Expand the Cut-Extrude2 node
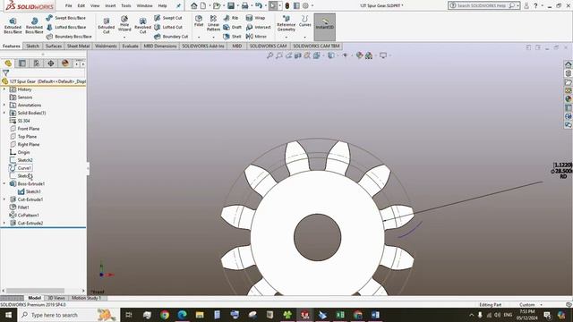573x322 pixels. (4, 223)
